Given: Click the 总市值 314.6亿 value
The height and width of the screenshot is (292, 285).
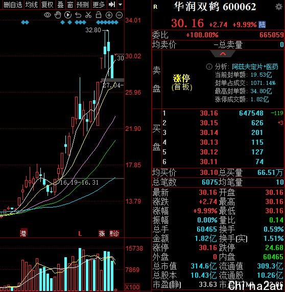Looking at the screenshot, I should (204, 266).
